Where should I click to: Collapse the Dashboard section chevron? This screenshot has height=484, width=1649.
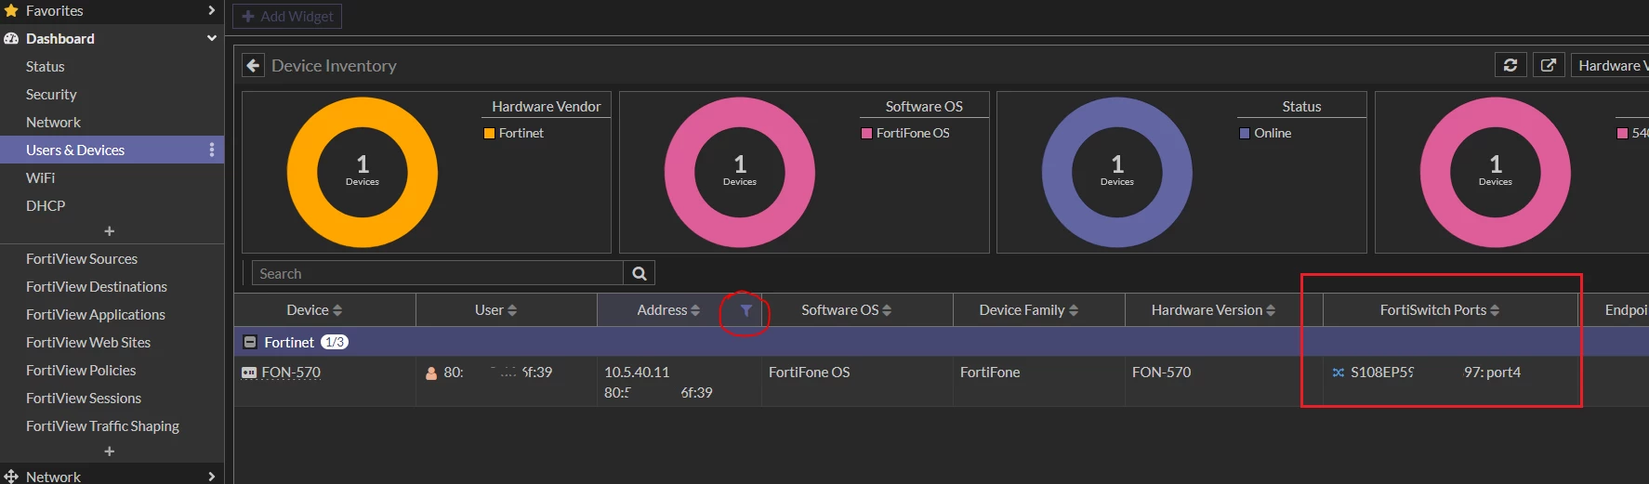212,38
